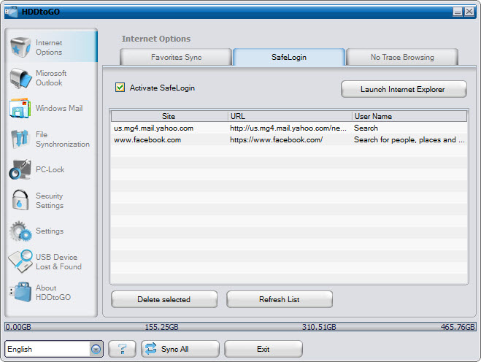Open help with question mark button
Image resolution: width=481 pixels, height=362 pixels.
[x=122, y=349]
